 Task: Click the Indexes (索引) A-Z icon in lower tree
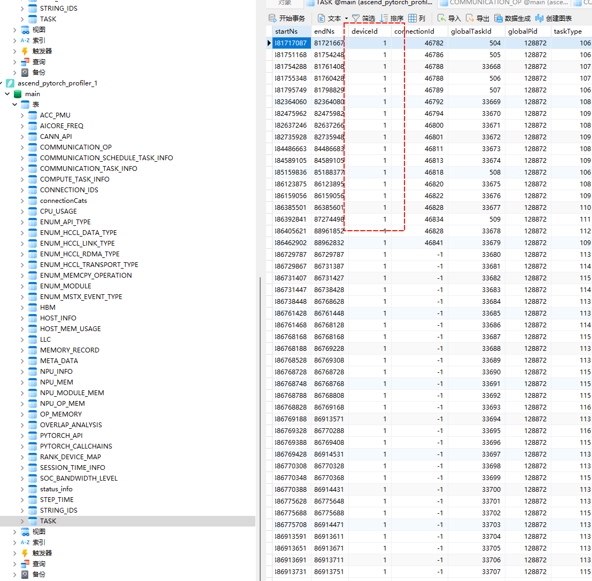25,542
